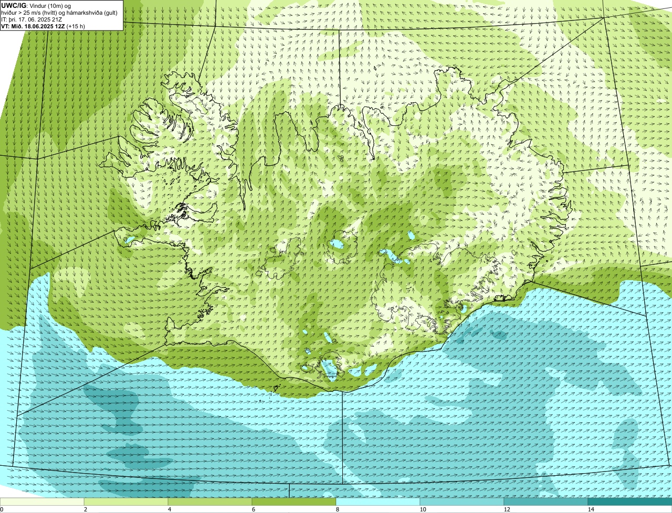Click the legend scale label '0'
672x513 pixels.
point(2,509)
